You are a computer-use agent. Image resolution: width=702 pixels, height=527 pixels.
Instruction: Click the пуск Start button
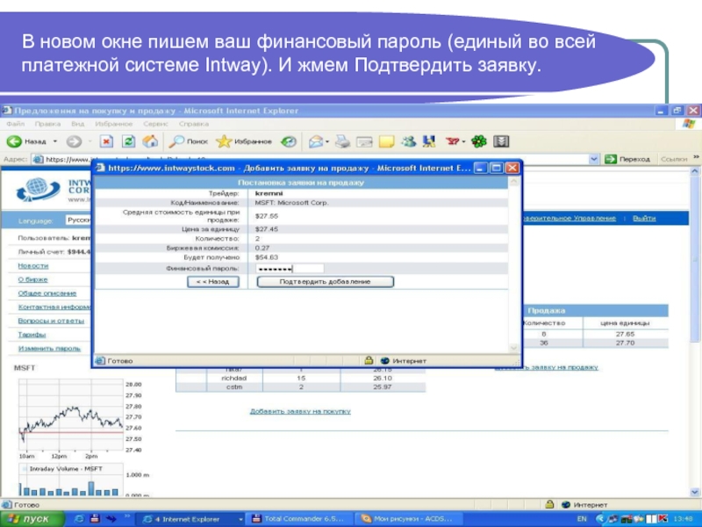click(x=32, y=519)
